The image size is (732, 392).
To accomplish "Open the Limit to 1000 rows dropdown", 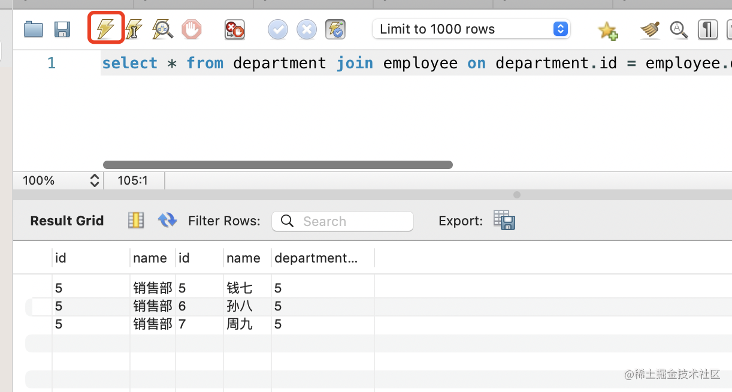I will [x=471, y=29].
